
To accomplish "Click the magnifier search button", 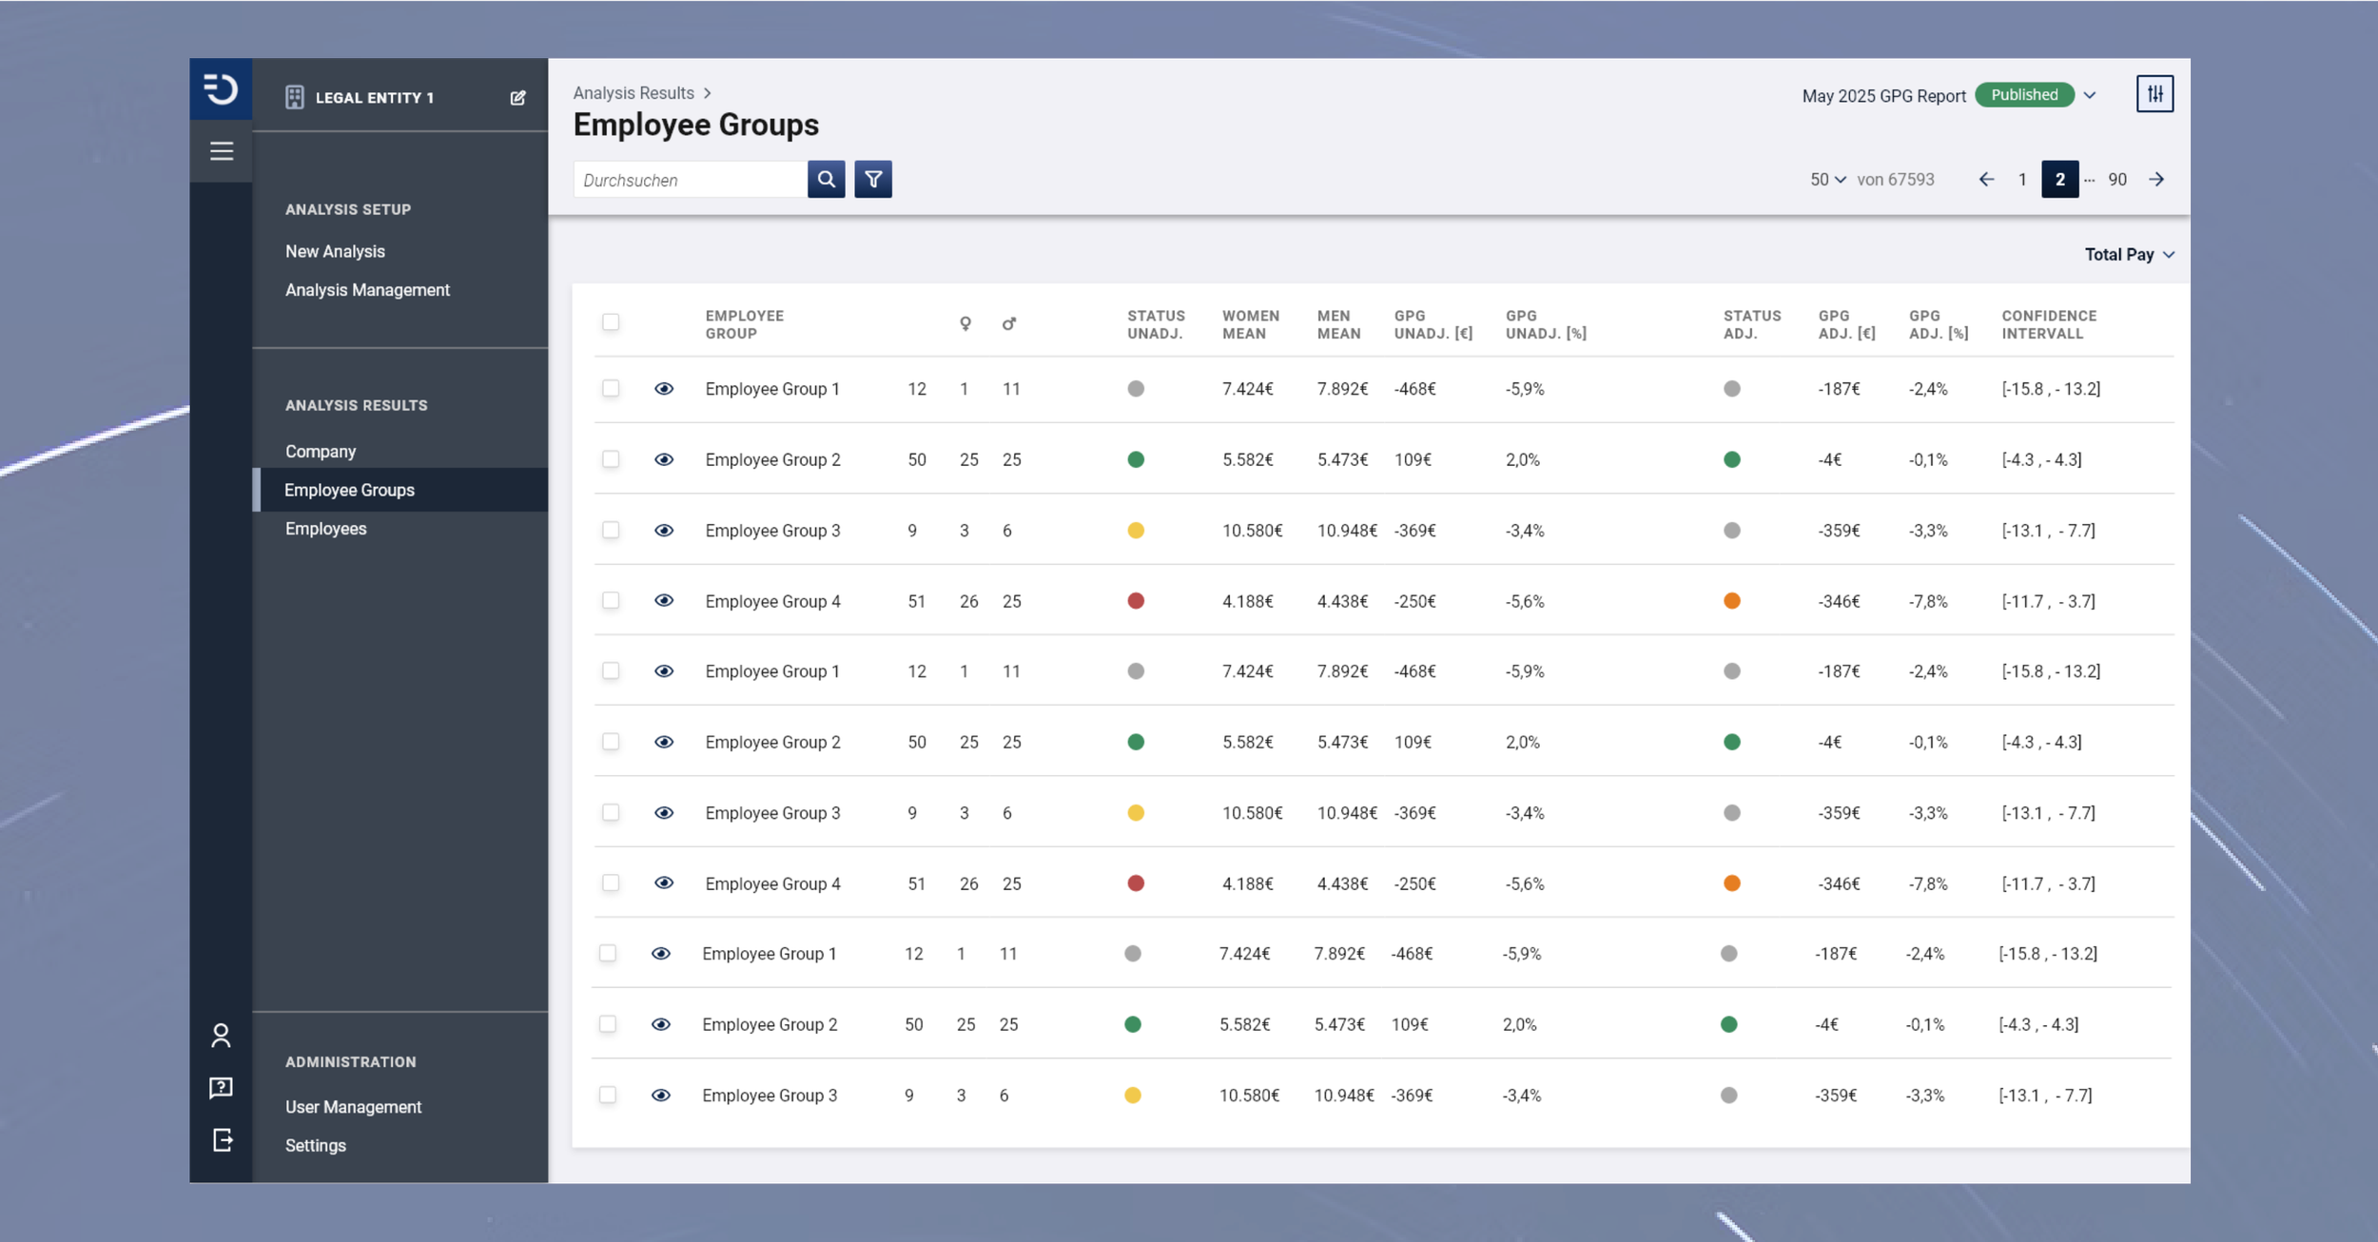I will tap(826, 179).
